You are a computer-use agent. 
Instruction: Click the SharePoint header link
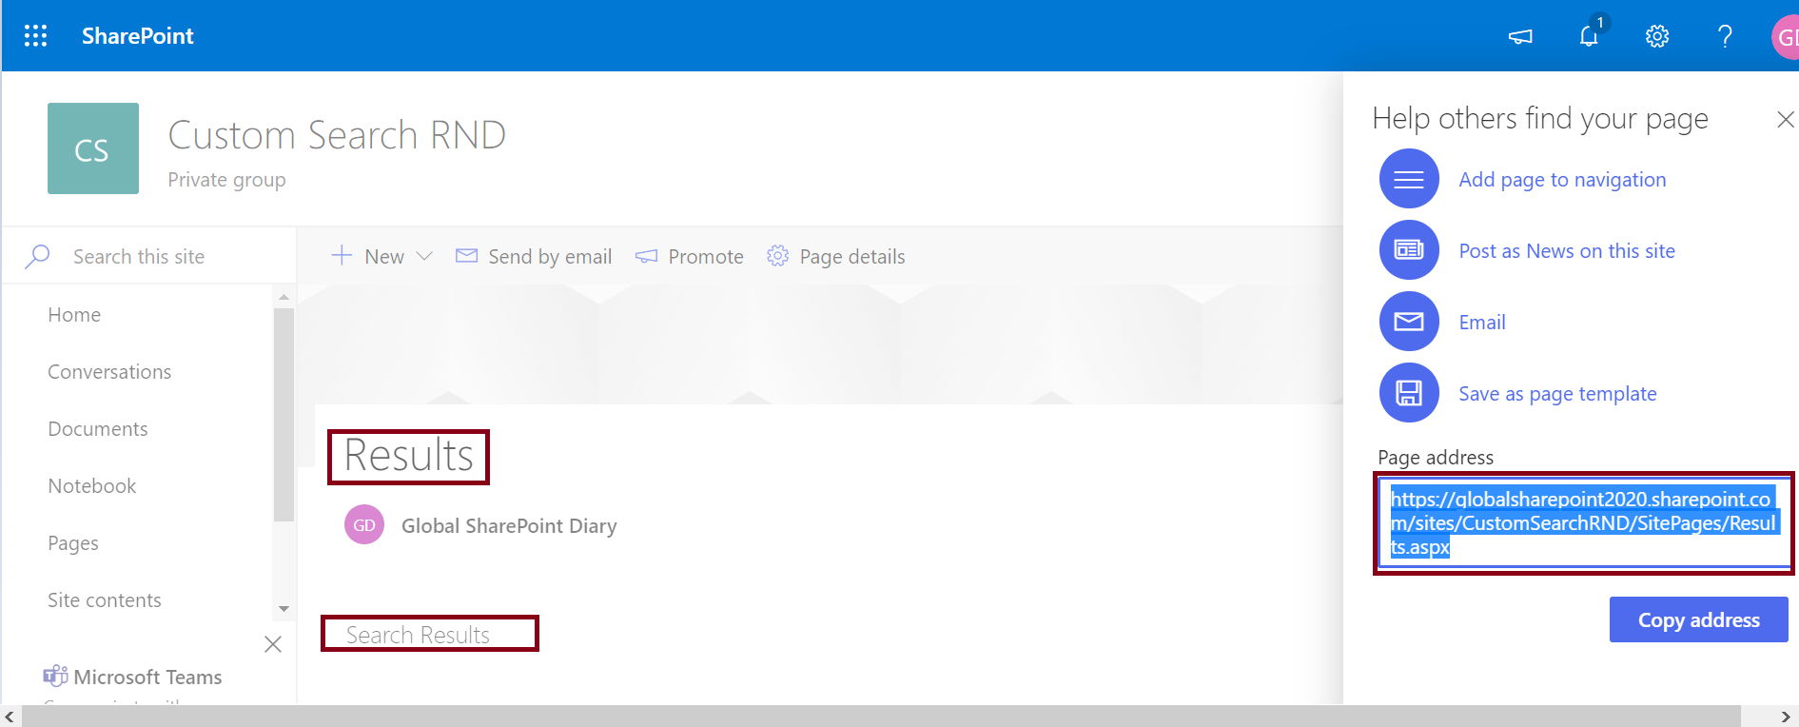coord(138,36)
